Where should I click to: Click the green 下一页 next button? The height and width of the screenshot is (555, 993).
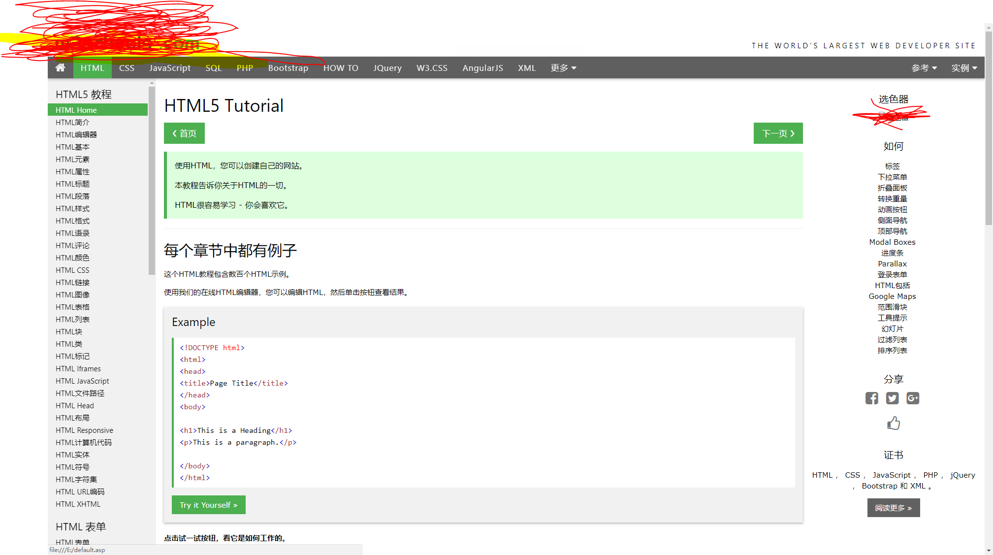tap(778, 133)
